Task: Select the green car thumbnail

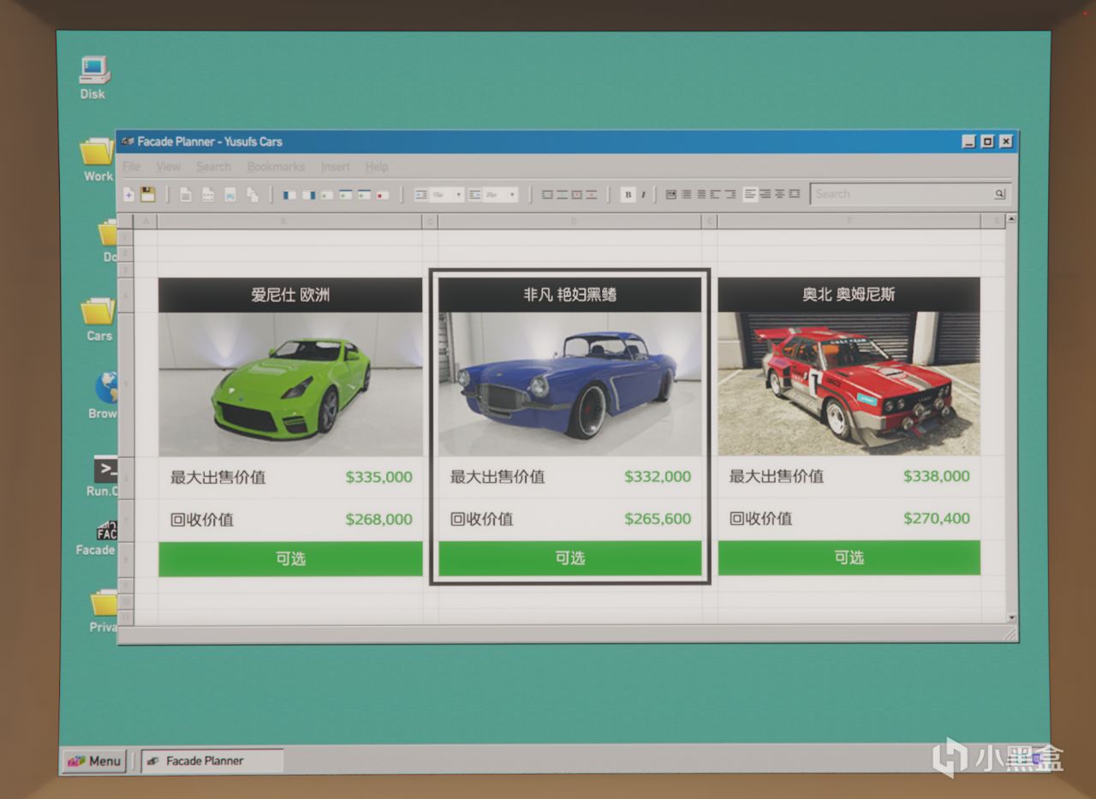Action: click(x=290, y=384)
